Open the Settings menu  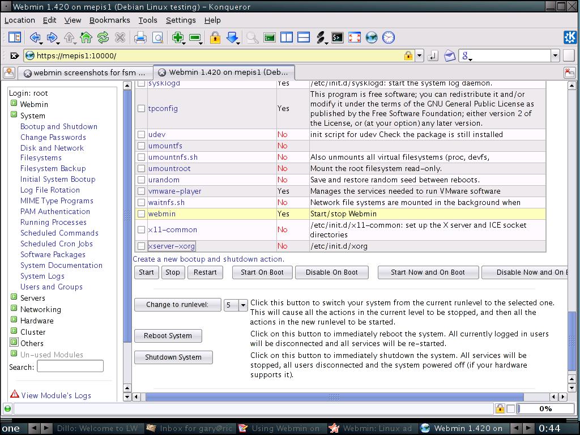(x=181, y=20)
